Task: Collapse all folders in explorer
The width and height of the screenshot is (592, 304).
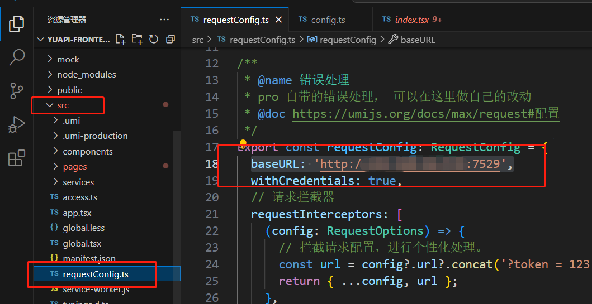Action: pyautogui.click(x=171, y=39)
